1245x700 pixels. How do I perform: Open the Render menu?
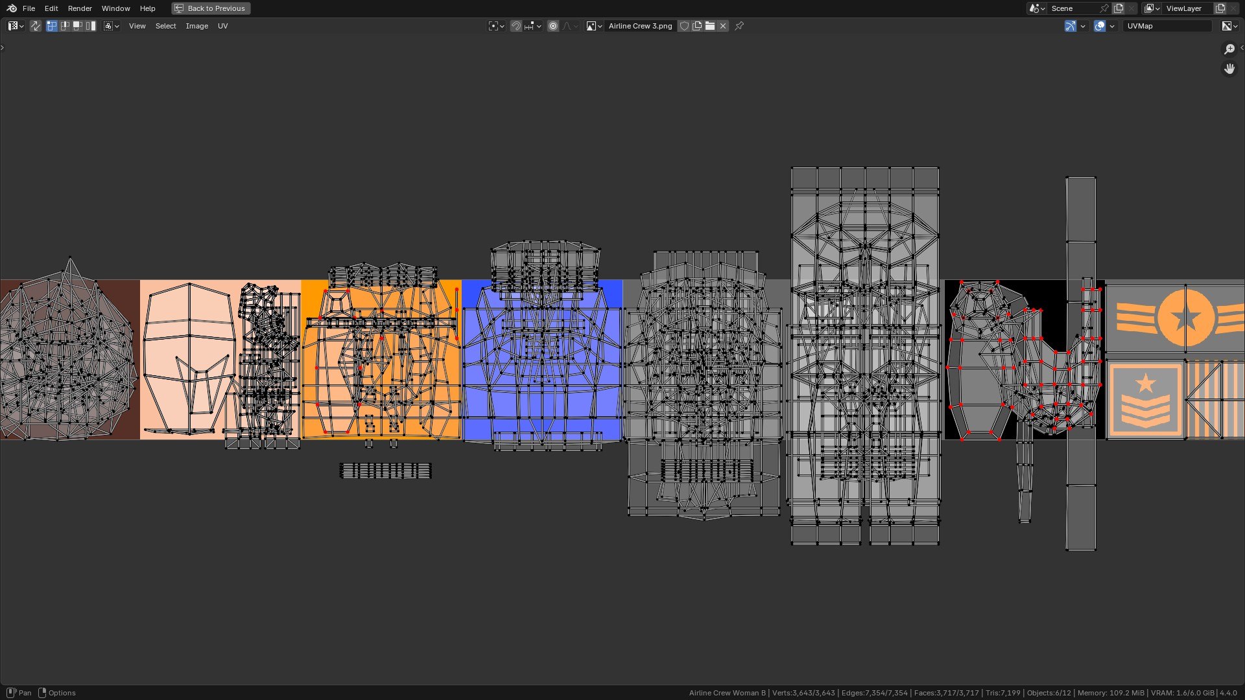click(80, 8)
